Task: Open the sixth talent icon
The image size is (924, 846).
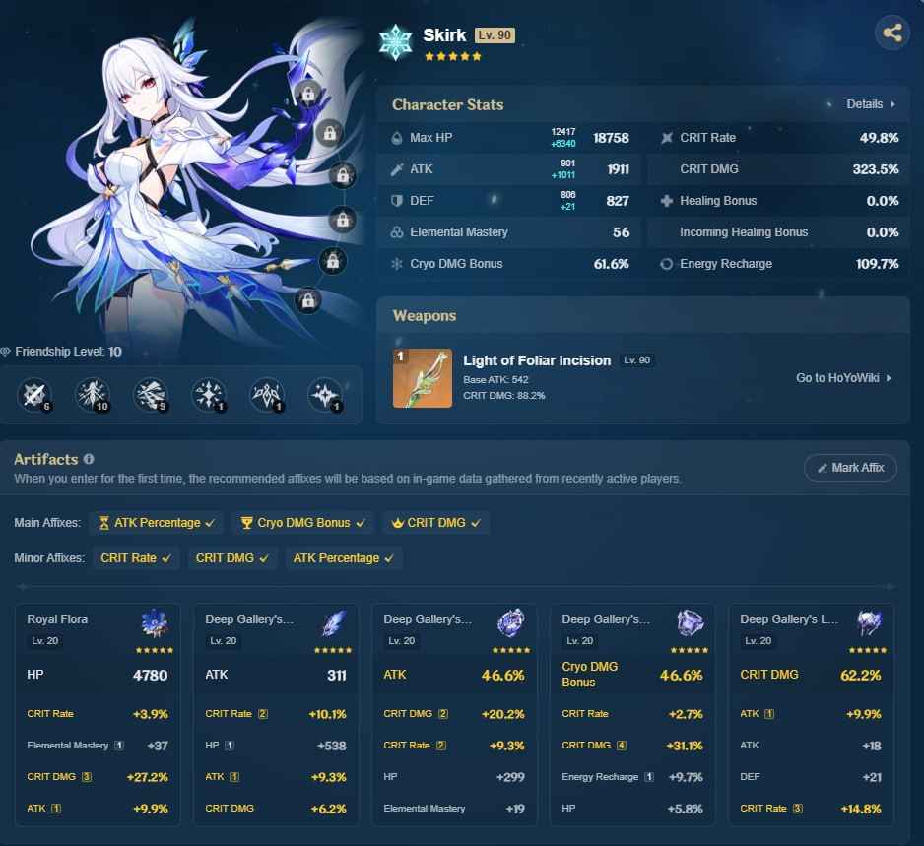Action: pyautogui.click(x=325, y=395)
